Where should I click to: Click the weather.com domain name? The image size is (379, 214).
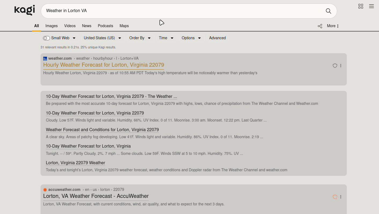click(60, 58)
